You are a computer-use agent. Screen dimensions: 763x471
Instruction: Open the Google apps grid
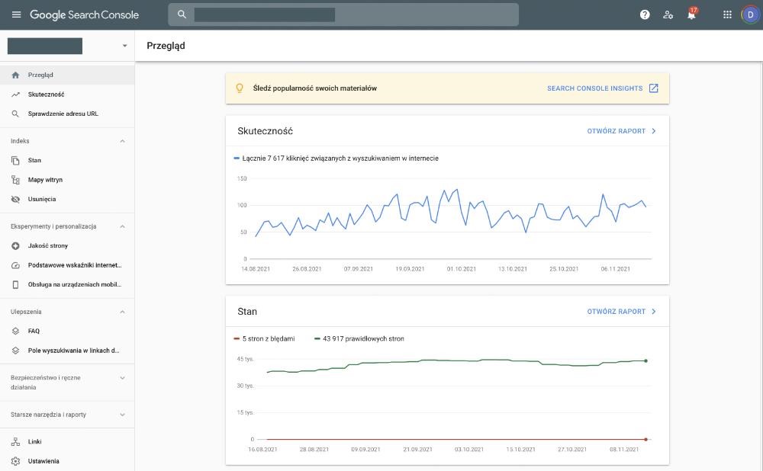(x=727, y=14)
